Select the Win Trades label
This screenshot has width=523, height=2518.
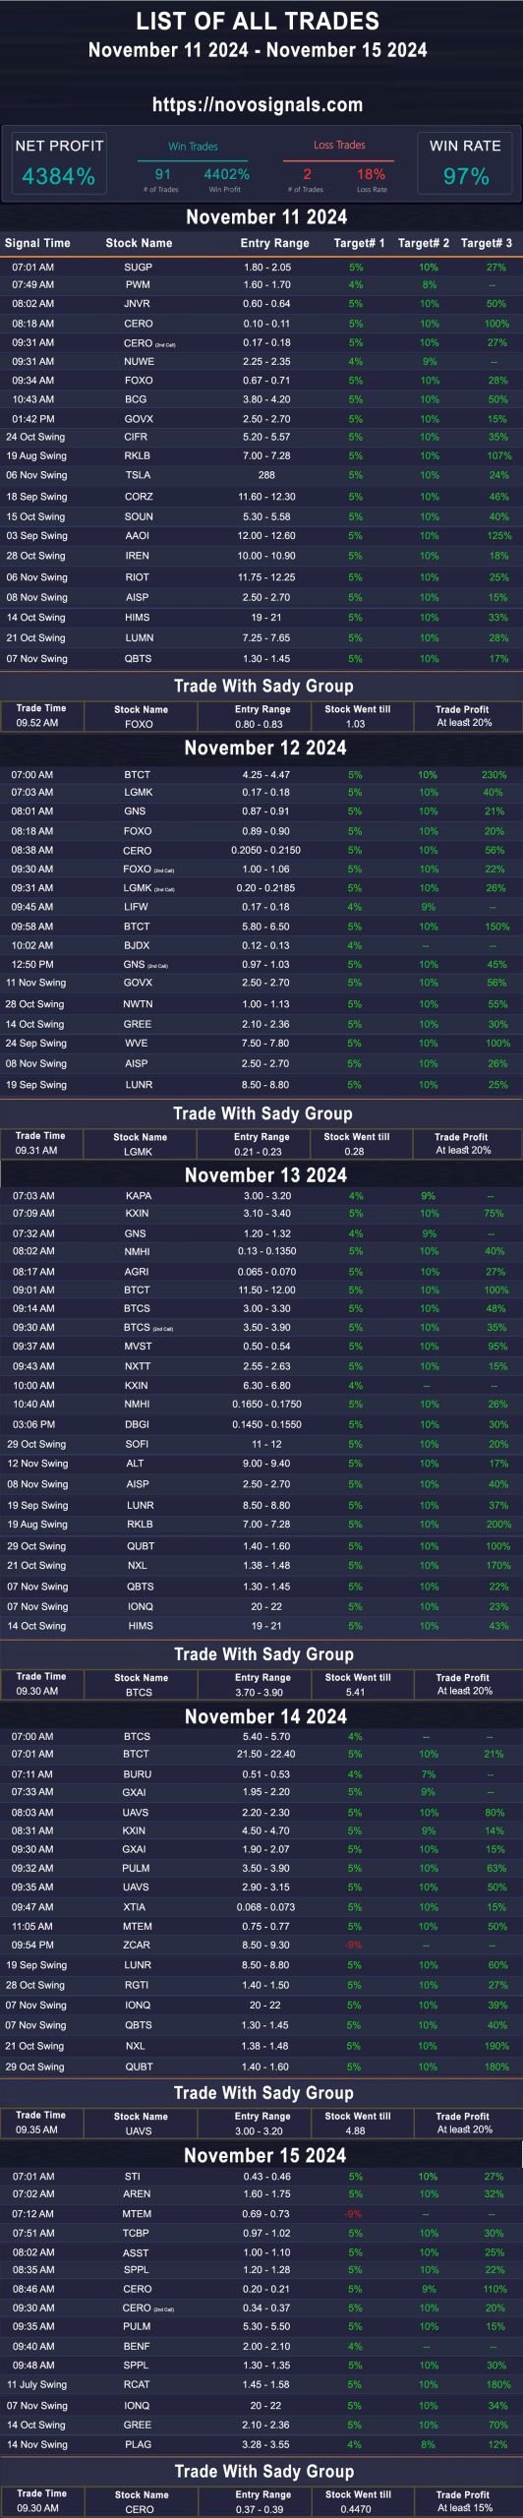[193, 147]
